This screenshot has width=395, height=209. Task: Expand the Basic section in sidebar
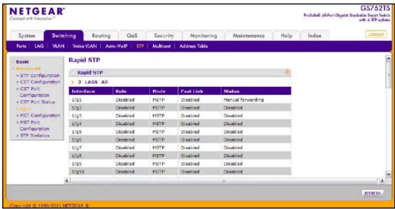(x=22, y=62)
